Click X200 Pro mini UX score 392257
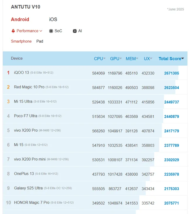Viewport: 189px width, 214px height. (148, 160)
